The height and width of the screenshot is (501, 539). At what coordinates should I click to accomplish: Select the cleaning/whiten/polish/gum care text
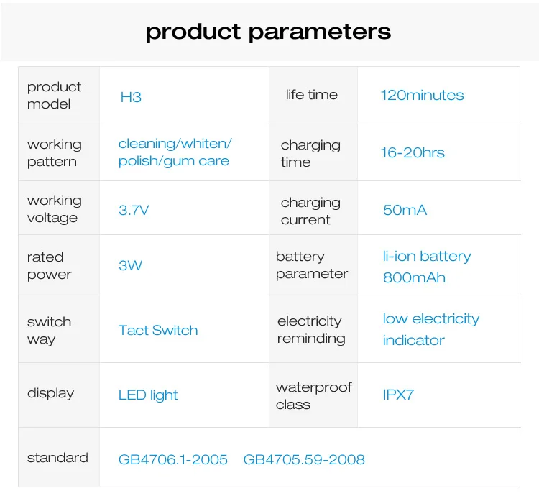[175, 152]
